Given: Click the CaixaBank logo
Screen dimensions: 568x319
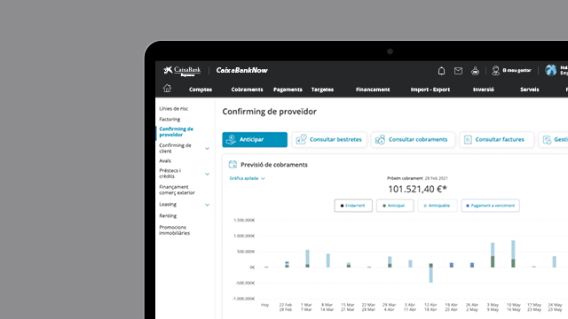Looking at the screenshot, I should click(x=181, y=71).
